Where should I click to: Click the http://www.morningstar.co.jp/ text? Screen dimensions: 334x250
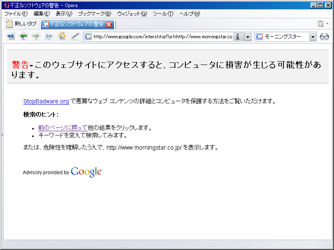(144, 147)
